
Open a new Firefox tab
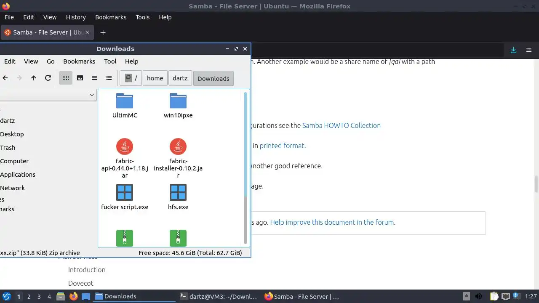[x=103, y=32]
